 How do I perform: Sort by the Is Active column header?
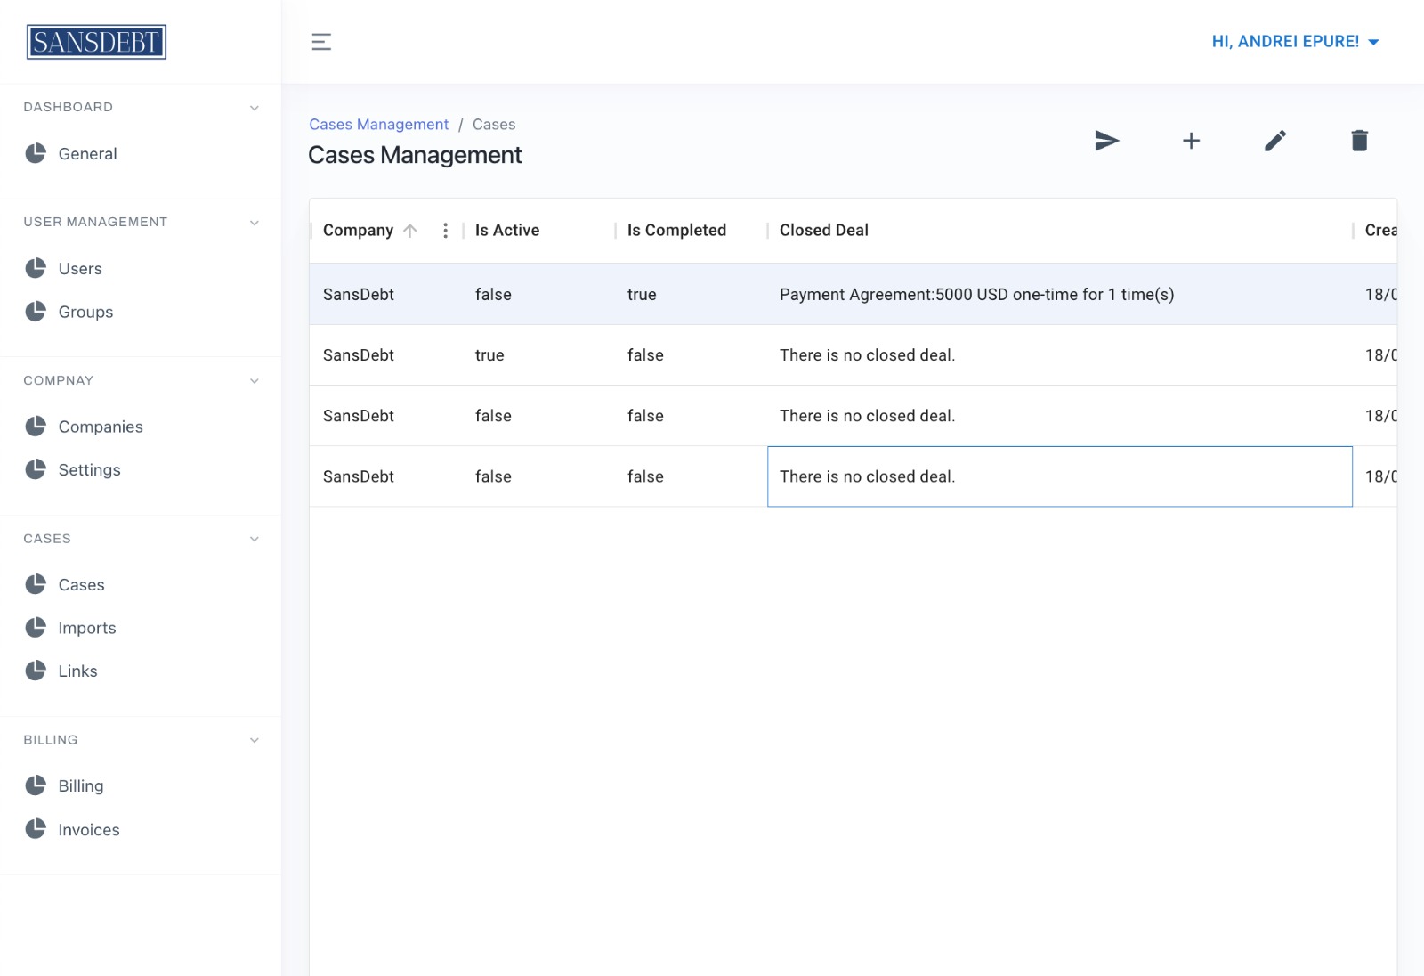tap(507, 231)
